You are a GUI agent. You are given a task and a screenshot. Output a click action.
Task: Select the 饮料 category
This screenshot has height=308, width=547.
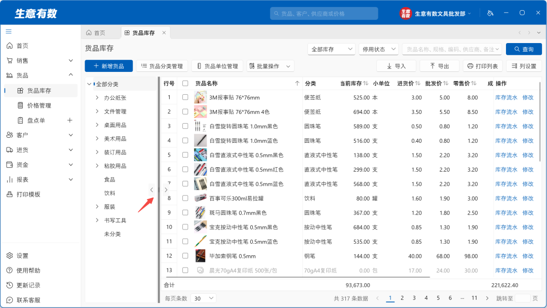pyautogui.click(x=109, y=193)
